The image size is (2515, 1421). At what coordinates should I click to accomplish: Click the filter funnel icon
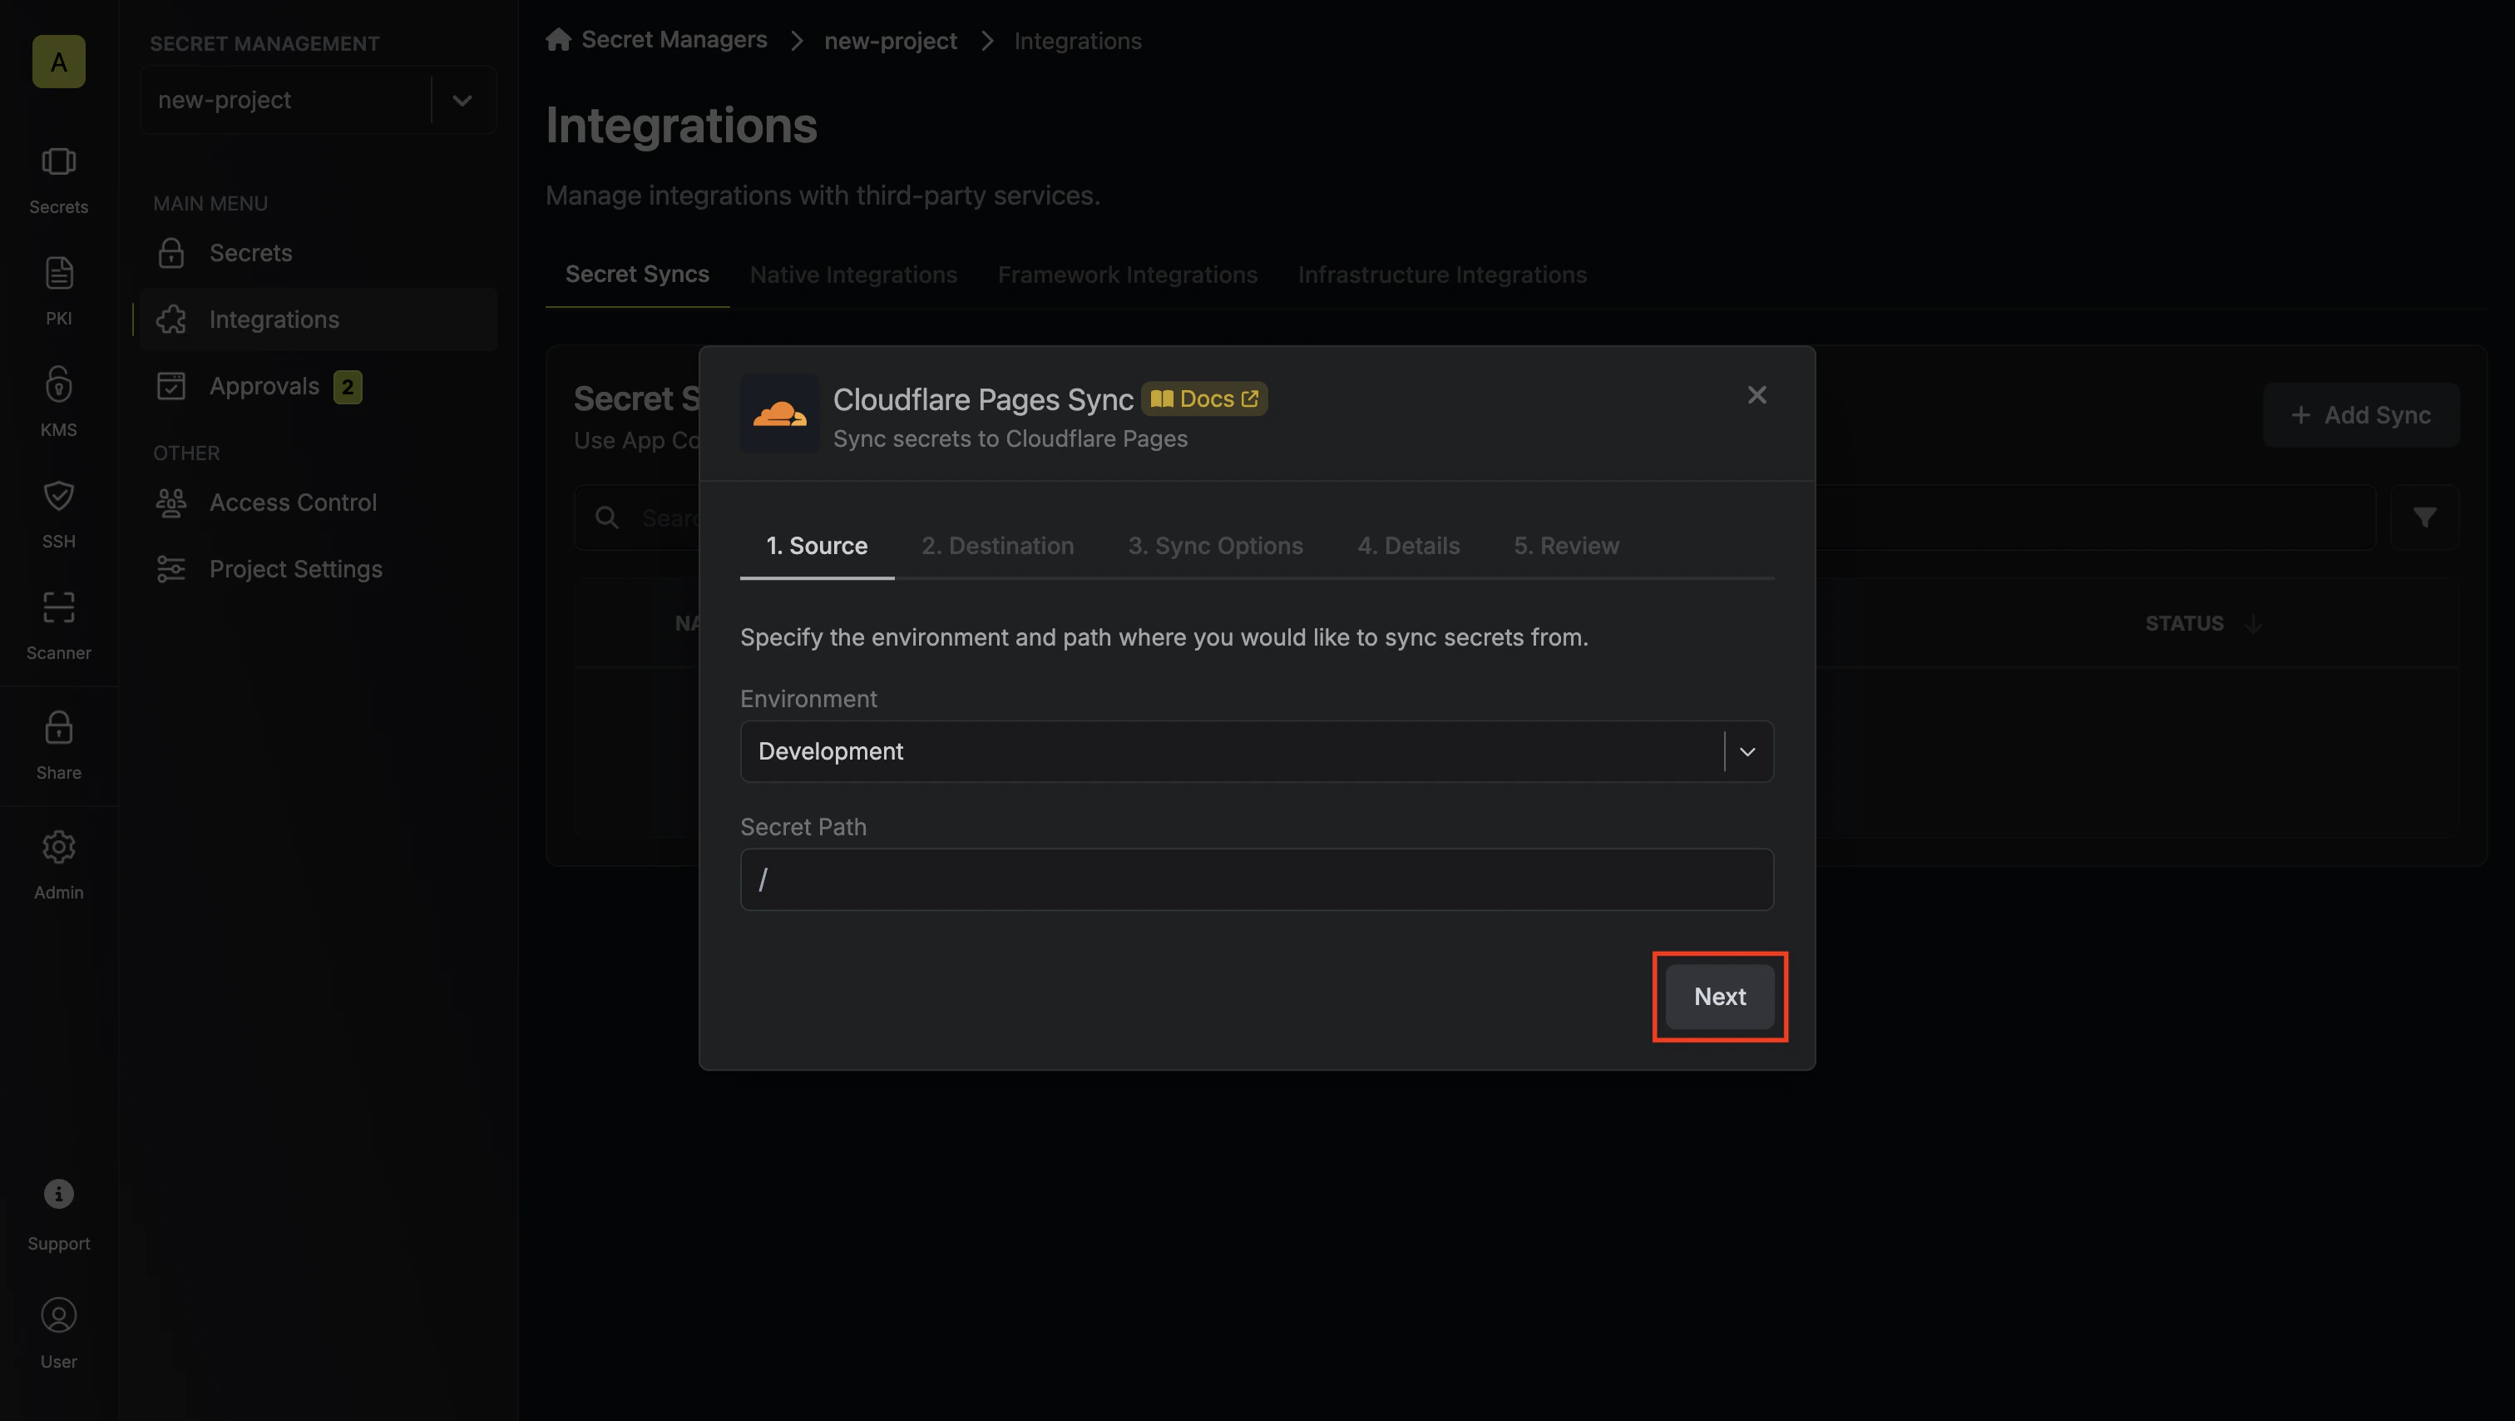2424,517
